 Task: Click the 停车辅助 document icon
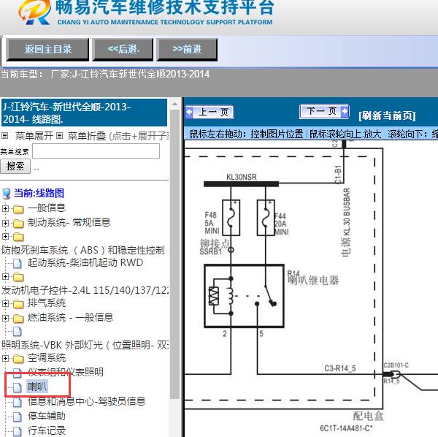(x=18, y=417)
